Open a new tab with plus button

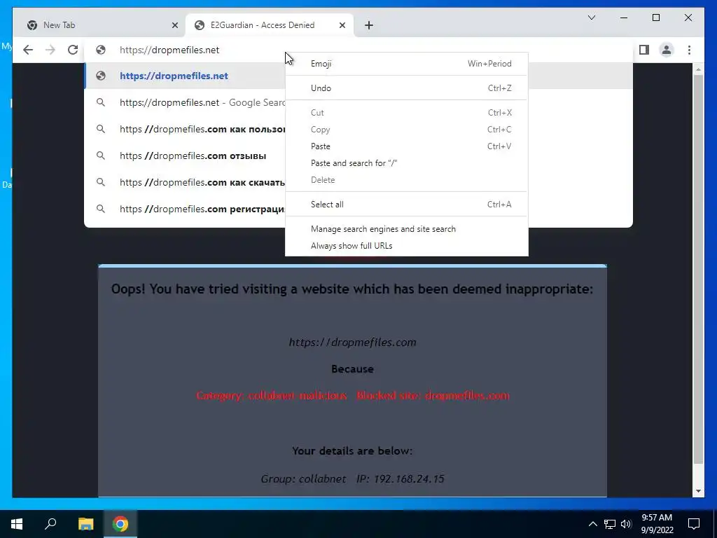(x=369, y=25)
